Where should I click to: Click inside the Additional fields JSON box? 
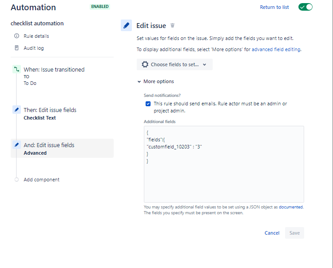(x=224, y=164)
